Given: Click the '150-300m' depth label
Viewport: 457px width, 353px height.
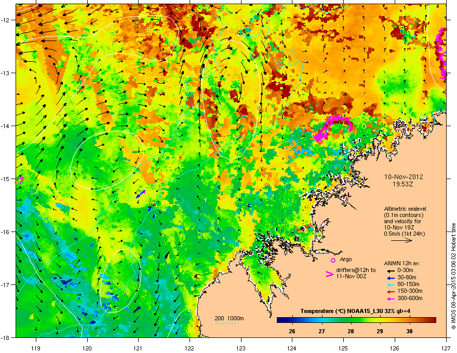Looking at the screenshot, I should click(410, 291).
